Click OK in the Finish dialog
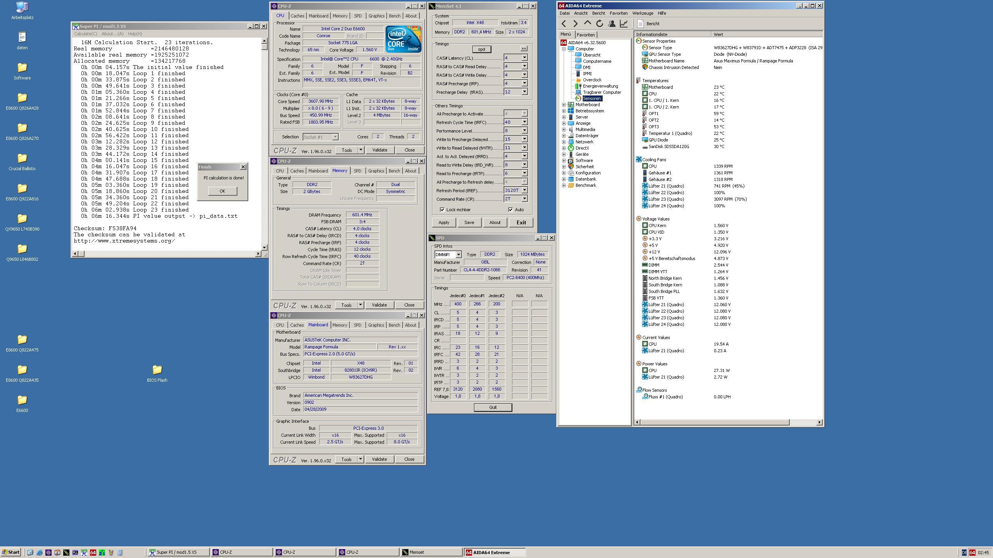The width and height of the screenshot is (993, 558). click(222, 191)
